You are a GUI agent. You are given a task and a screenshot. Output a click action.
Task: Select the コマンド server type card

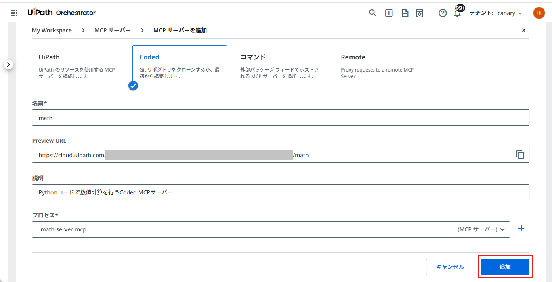(x=280, y=66)
